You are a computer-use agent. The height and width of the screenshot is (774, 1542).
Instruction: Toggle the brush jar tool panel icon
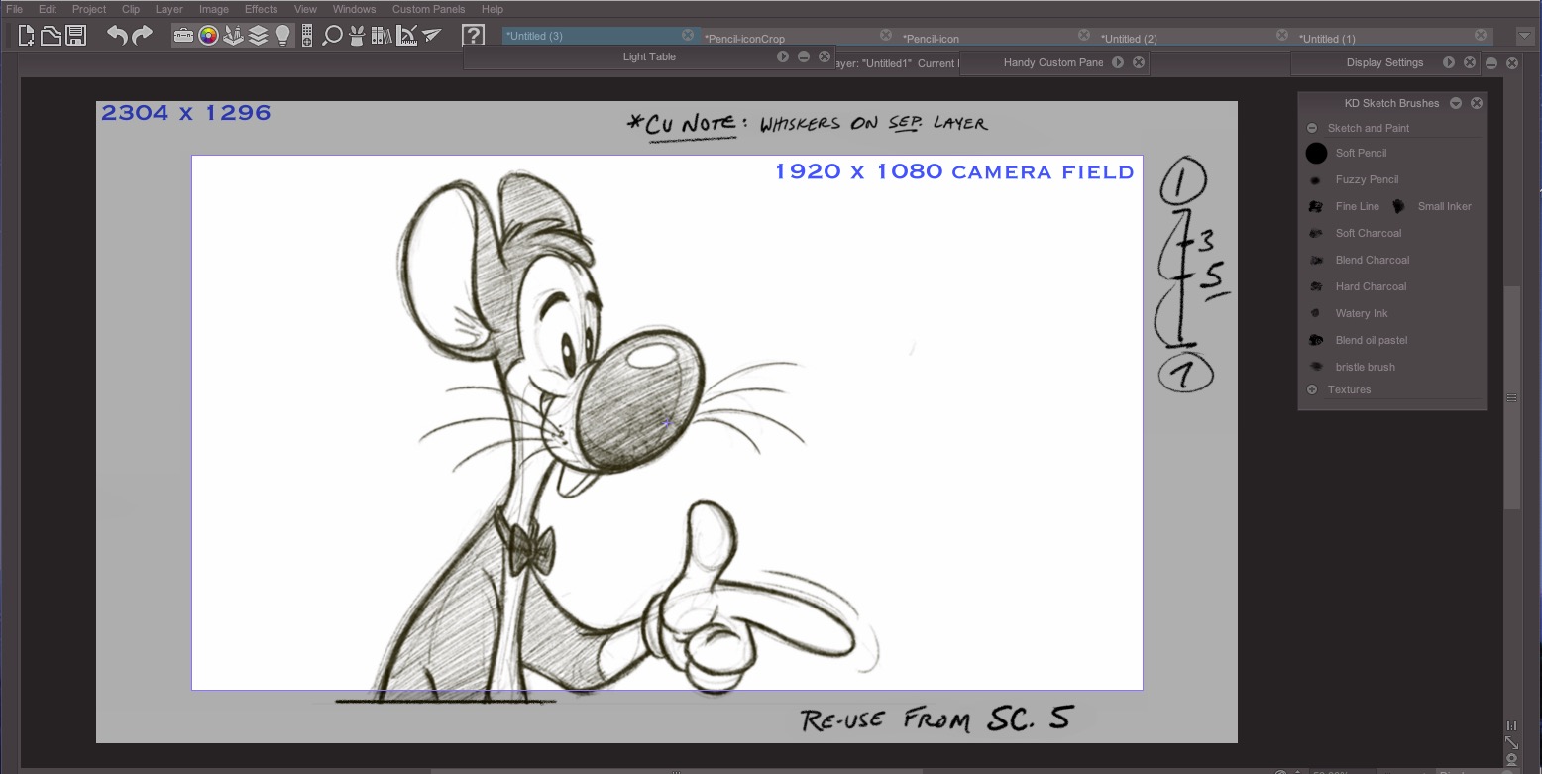[x=233, y=36]
